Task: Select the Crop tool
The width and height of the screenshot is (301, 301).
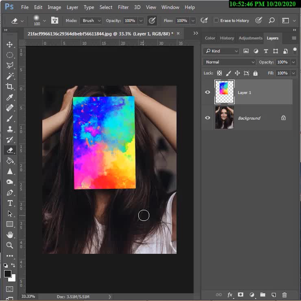Action: [10, 86]
